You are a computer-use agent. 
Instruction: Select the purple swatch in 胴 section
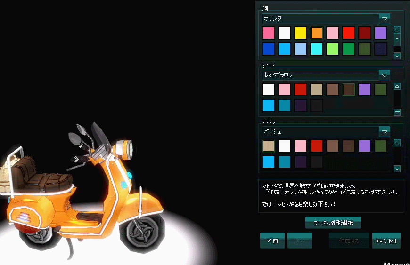click(x=381, y=33)
